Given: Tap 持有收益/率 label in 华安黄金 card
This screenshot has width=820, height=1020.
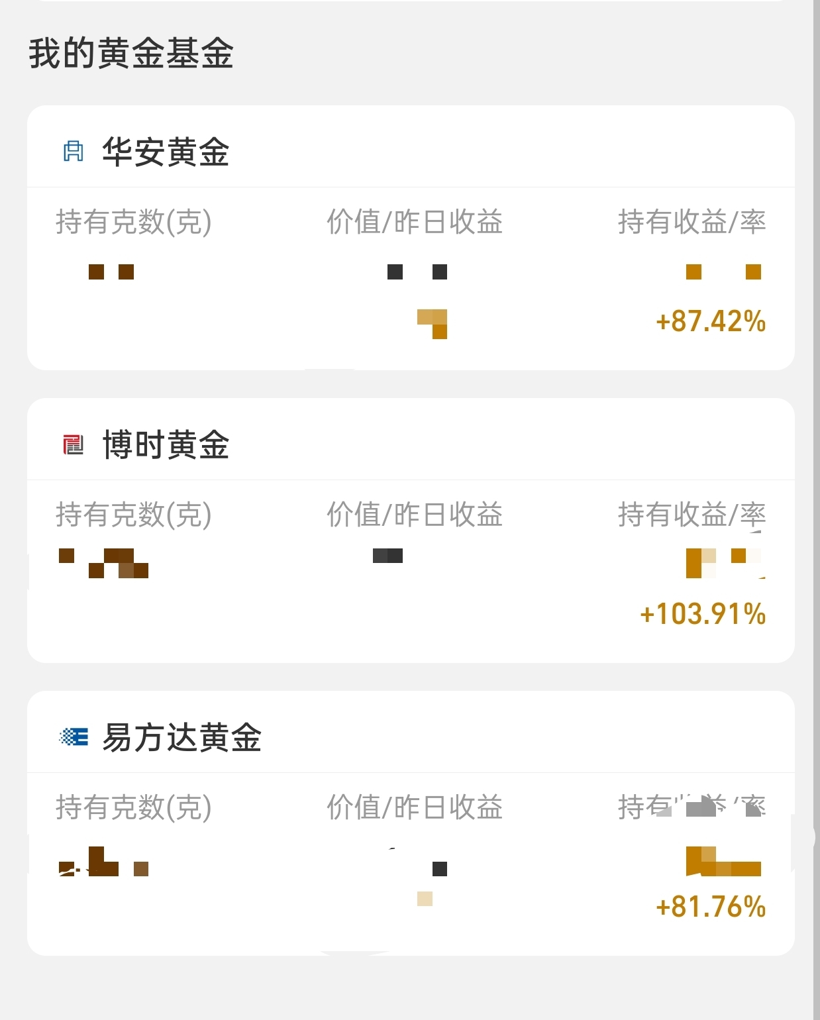Looking at the screenshot, I should tap(692, 222).
